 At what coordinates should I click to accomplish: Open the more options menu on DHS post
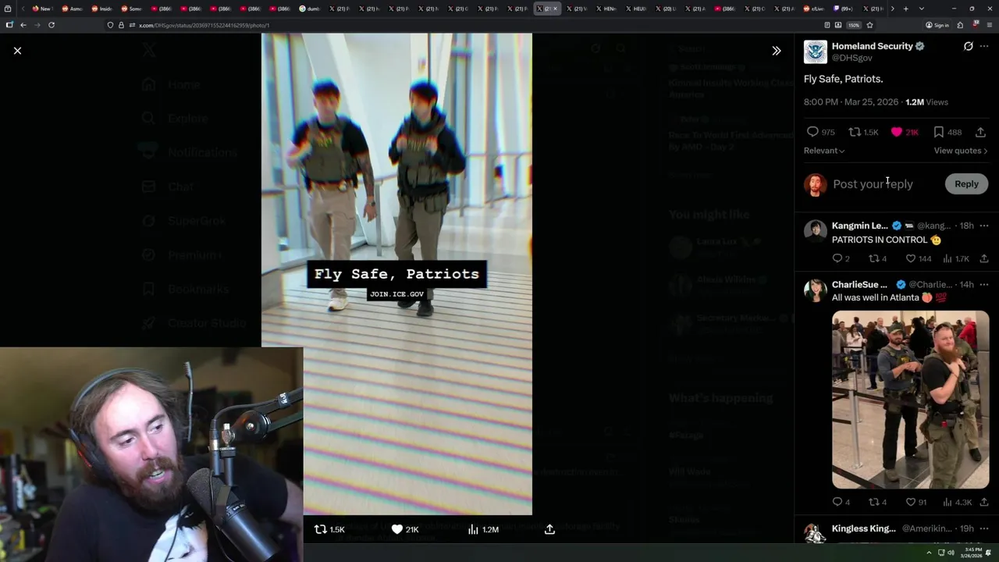click(984, 46)
